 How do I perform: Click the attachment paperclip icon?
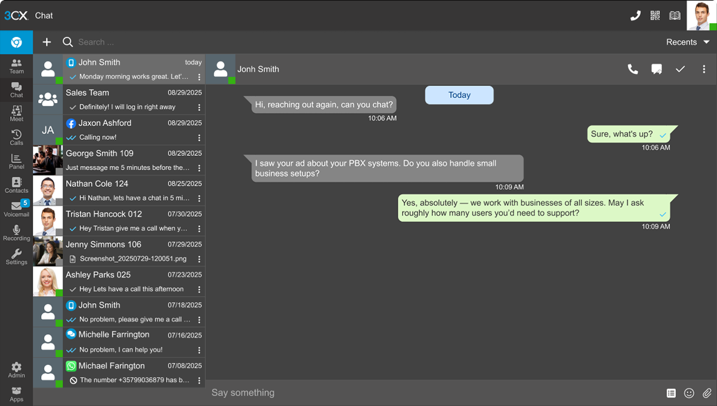707,393
